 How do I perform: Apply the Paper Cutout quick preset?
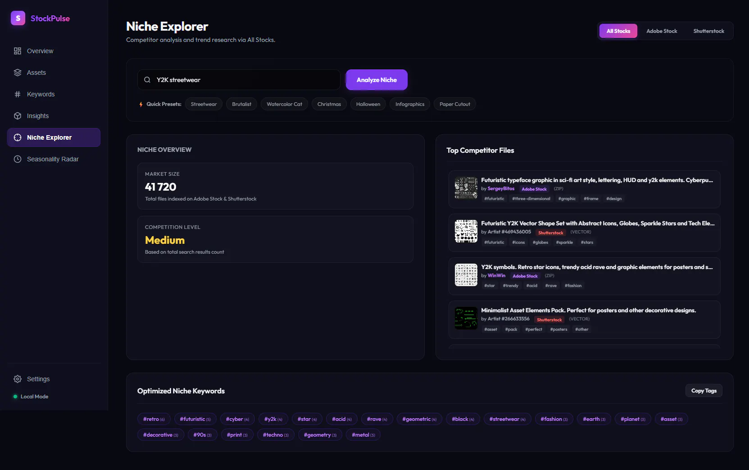454,104
